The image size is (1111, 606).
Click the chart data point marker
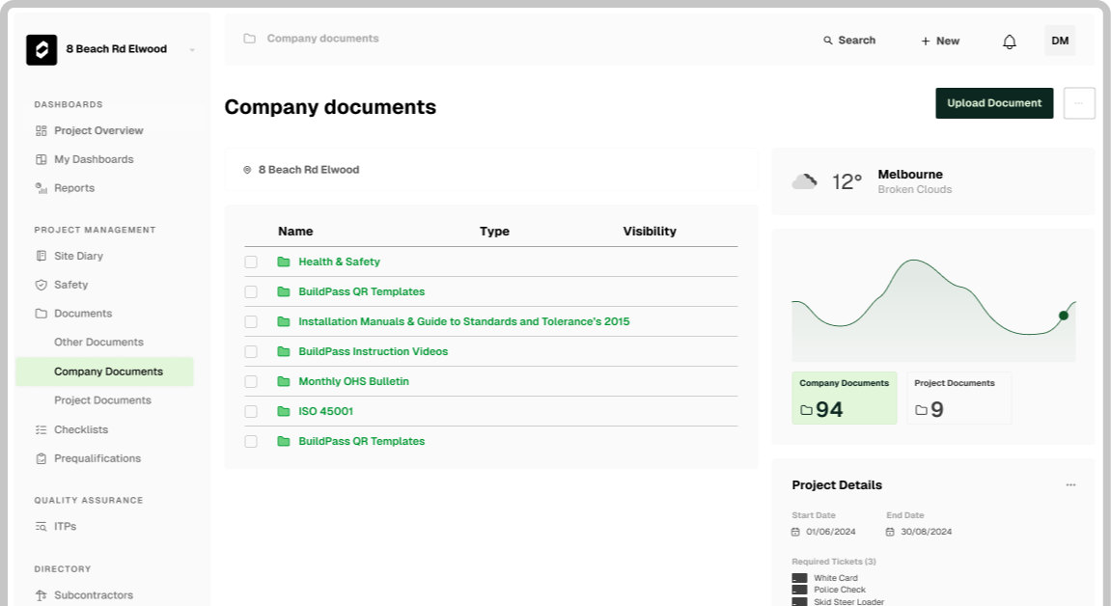point(1064,316)
